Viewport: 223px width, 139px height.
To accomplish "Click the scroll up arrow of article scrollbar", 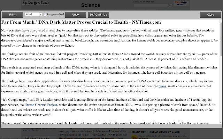I will [x=220, y=21].
